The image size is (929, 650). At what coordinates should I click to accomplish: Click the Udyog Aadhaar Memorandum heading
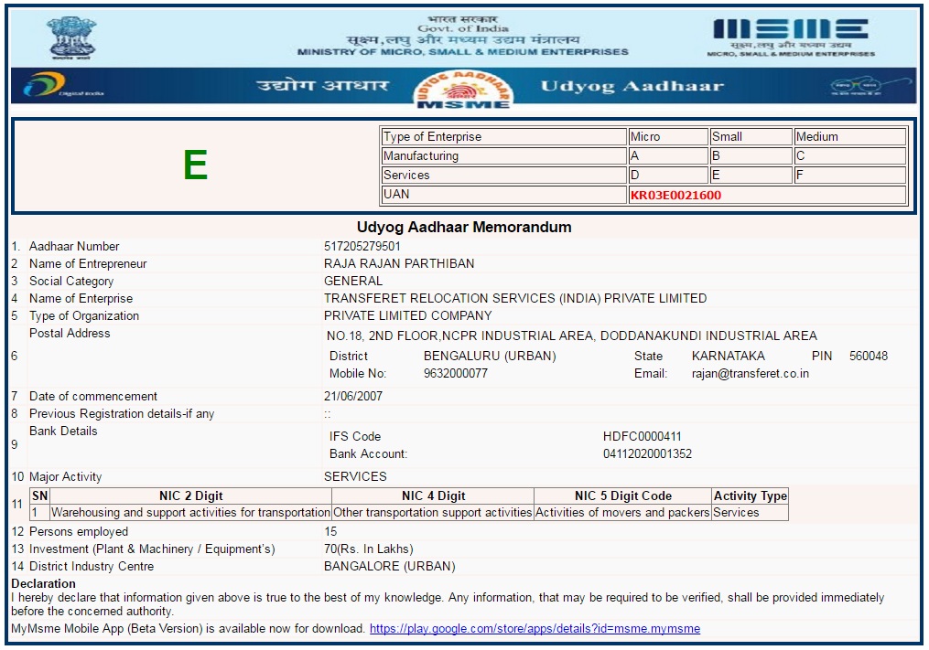(464, 228)
